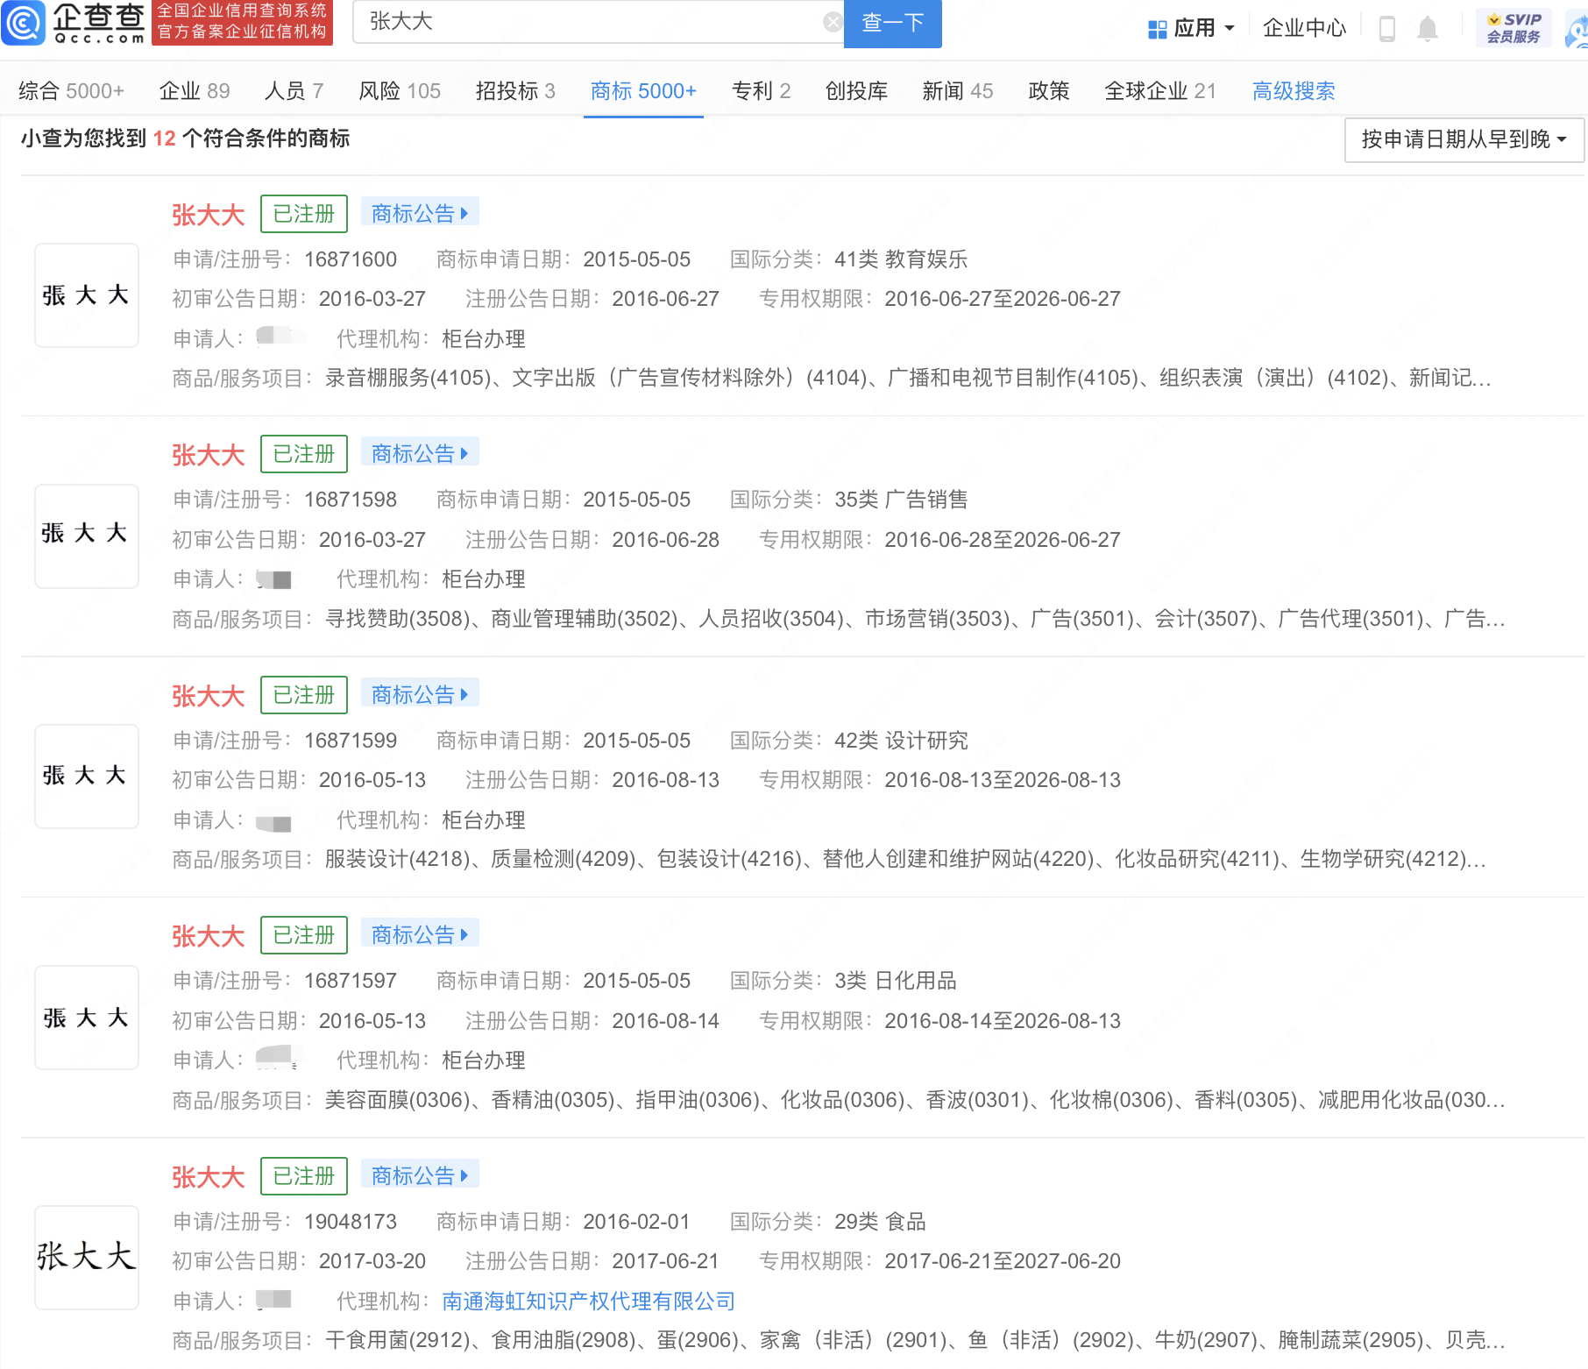Click the 张大大 trademark thumbnail image
Screen dimensions: 1588x1369
click(x=86, y=294)
